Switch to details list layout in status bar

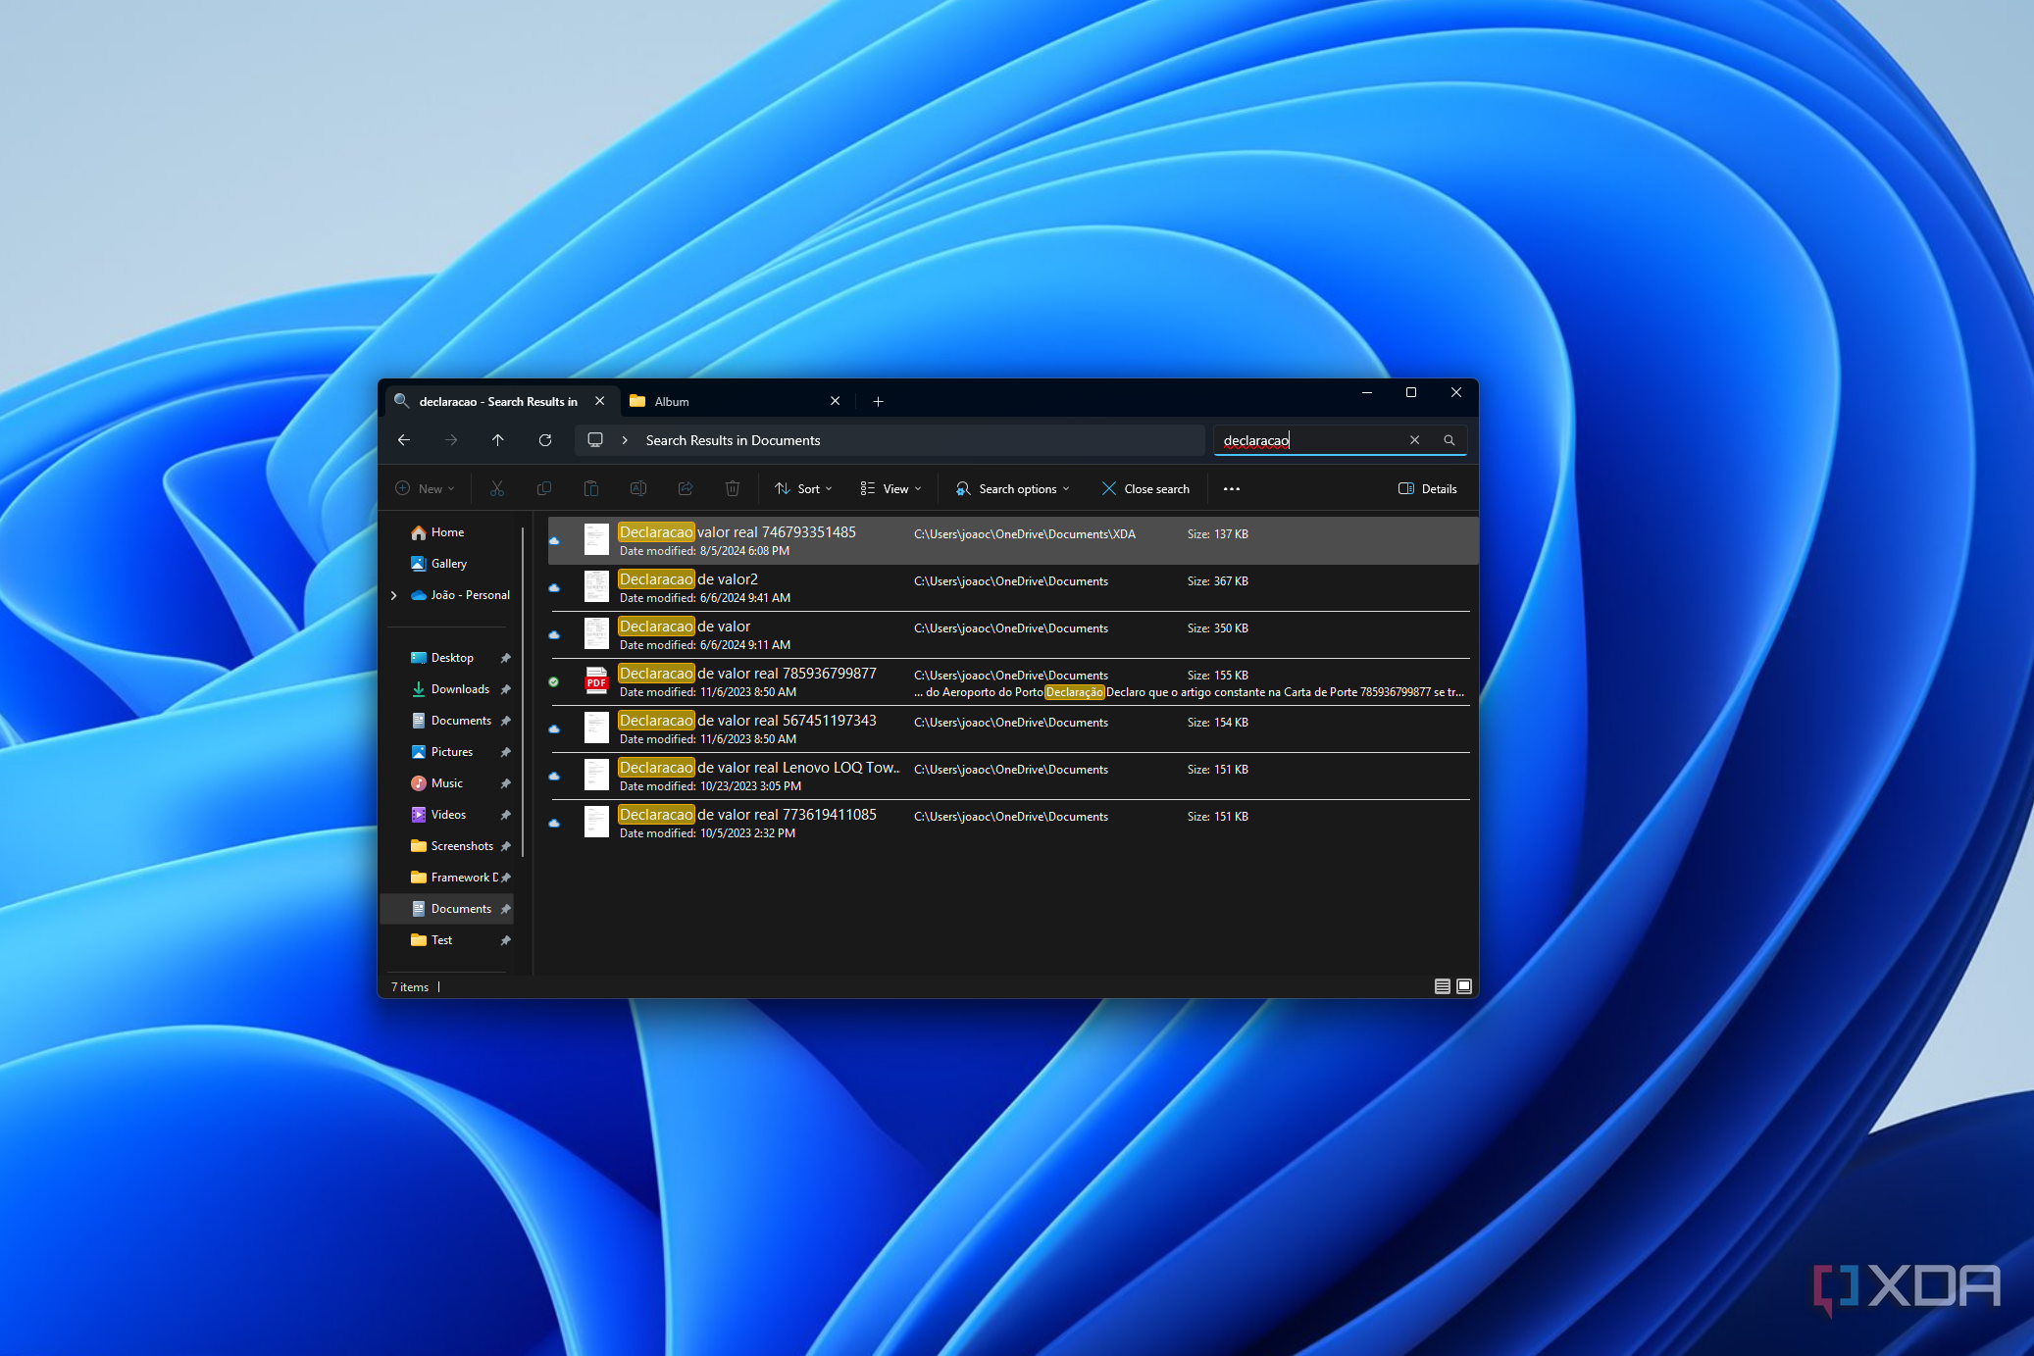[1443, 986]
